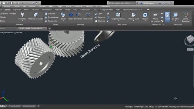Open the Help question mark icon
The height and width of the screenshot is (109, 194).
(170, 3)
